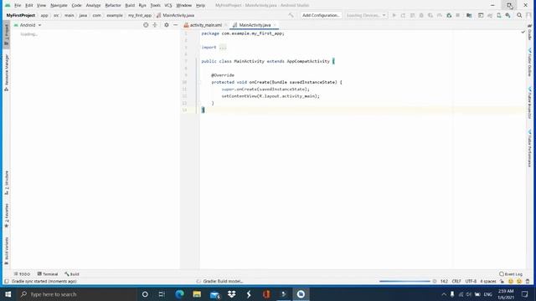Click in the Windows search box
The width and height of the screenshot is (536, 301).
point(77,294)
